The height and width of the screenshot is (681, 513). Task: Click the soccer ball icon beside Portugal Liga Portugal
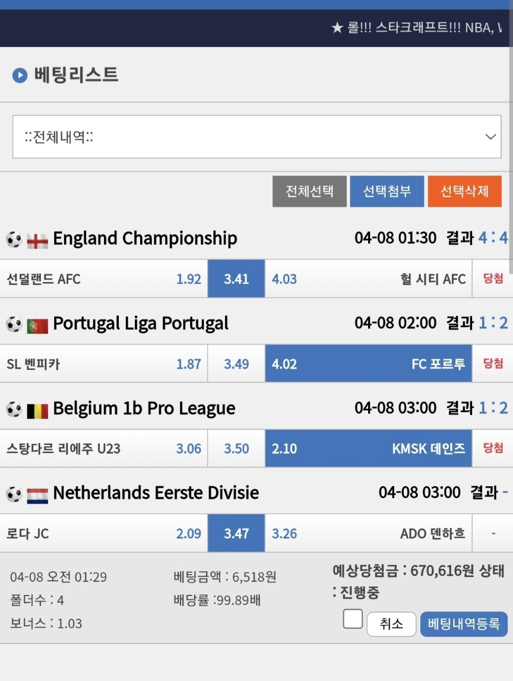(14, 324)
